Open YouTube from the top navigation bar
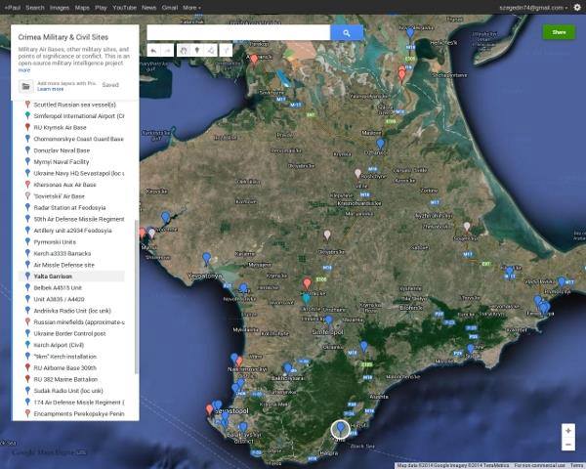The height and width of the screenshot is (469, 586). (x=124, y=7)
